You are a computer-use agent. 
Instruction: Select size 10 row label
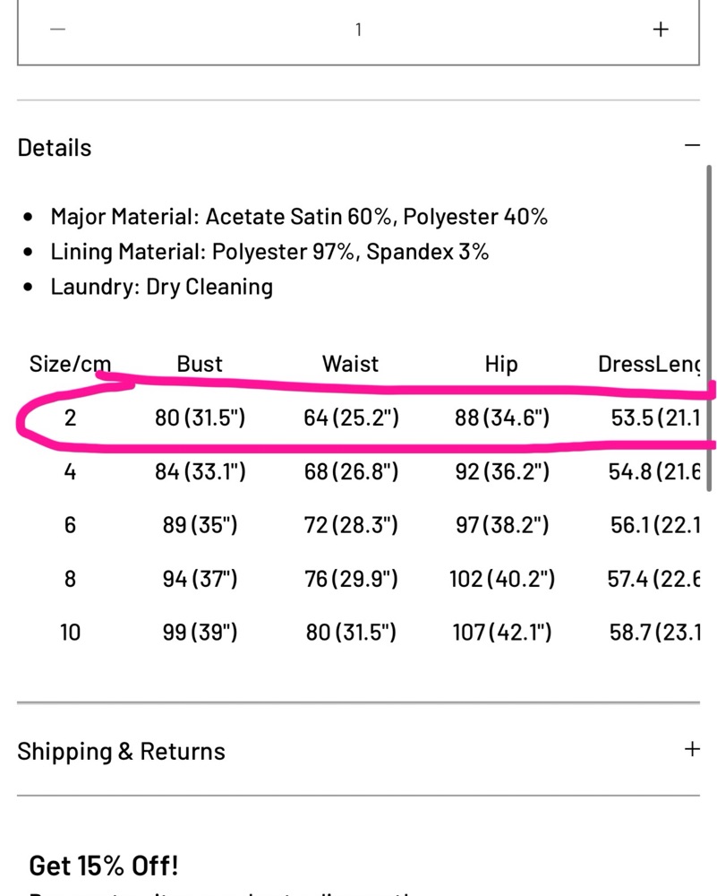pos(70,632)
